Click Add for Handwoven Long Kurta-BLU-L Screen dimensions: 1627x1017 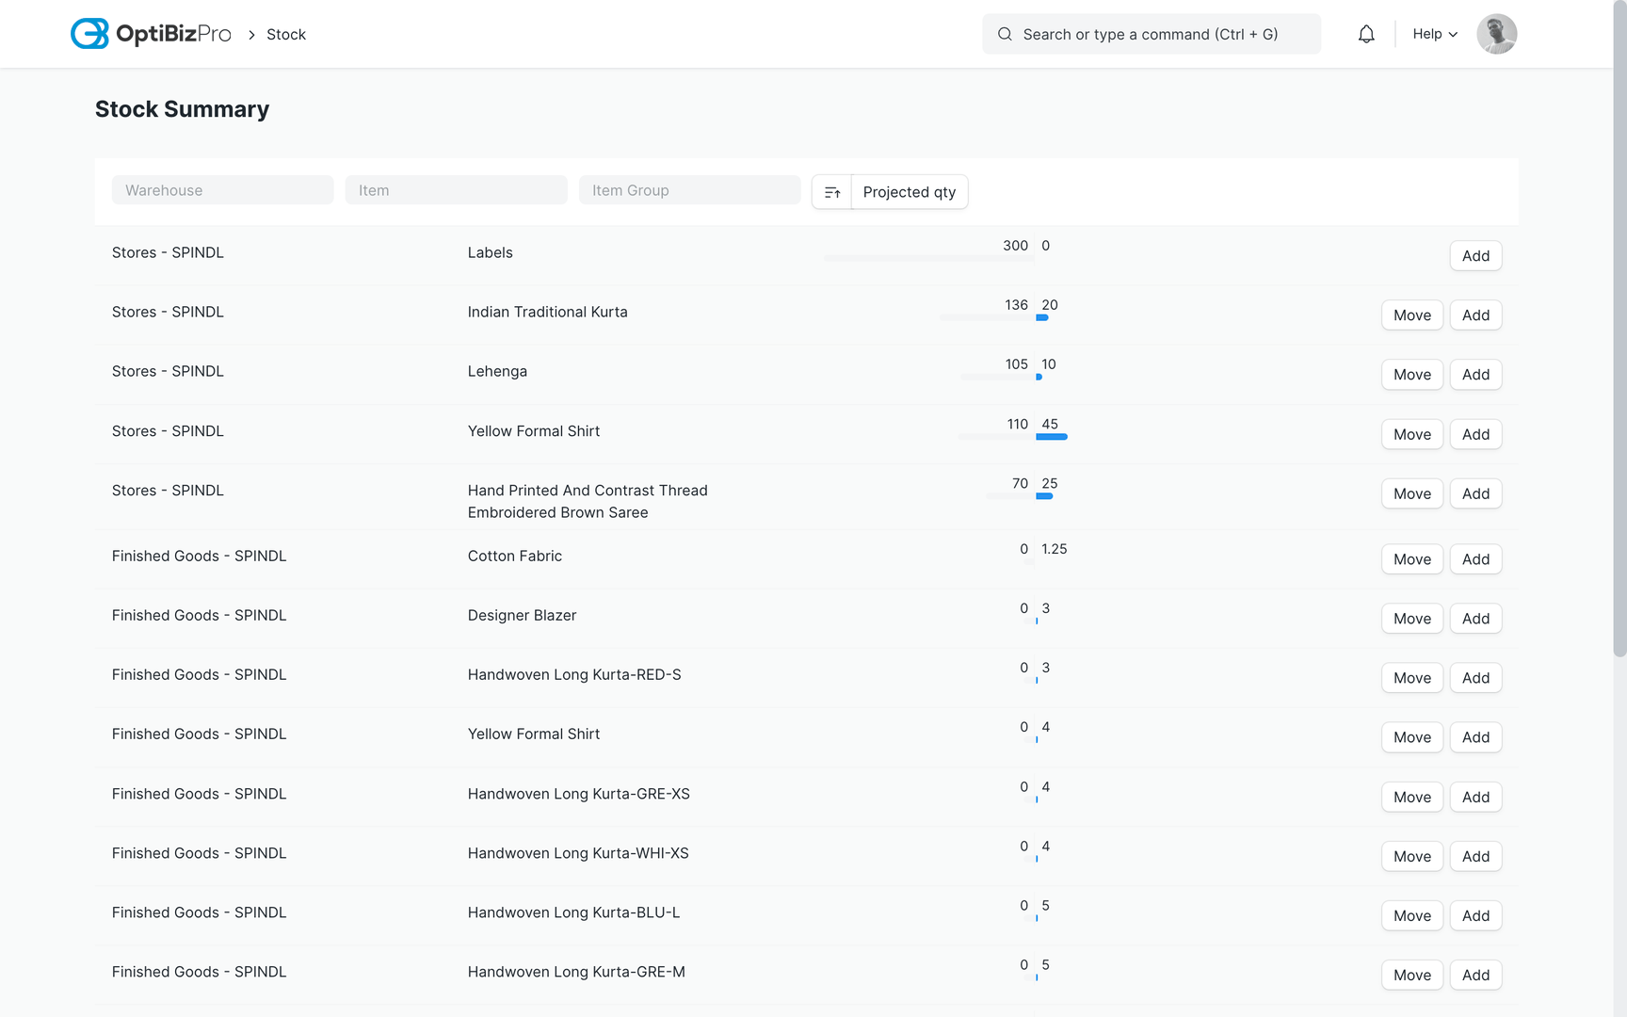click(1475, 915)
